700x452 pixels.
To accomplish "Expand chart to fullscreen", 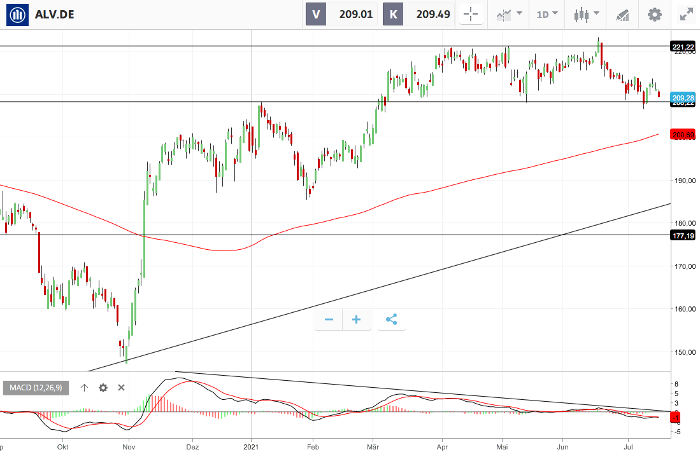I will pos(686,15).
